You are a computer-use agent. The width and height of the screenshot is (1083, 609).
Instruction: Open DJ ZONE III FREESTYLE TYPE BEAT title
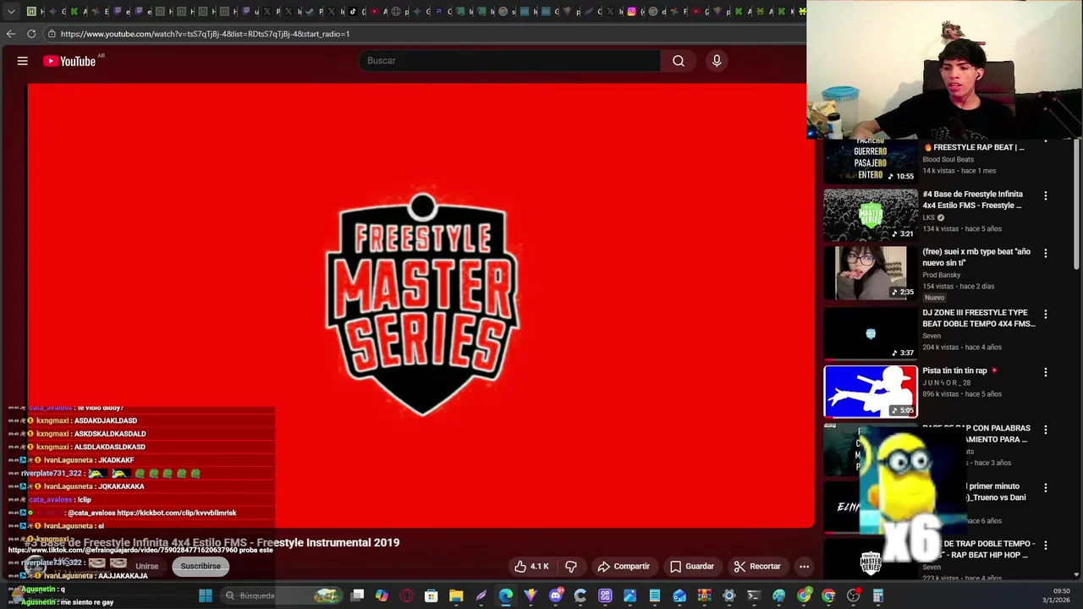[x=979, y=318]
